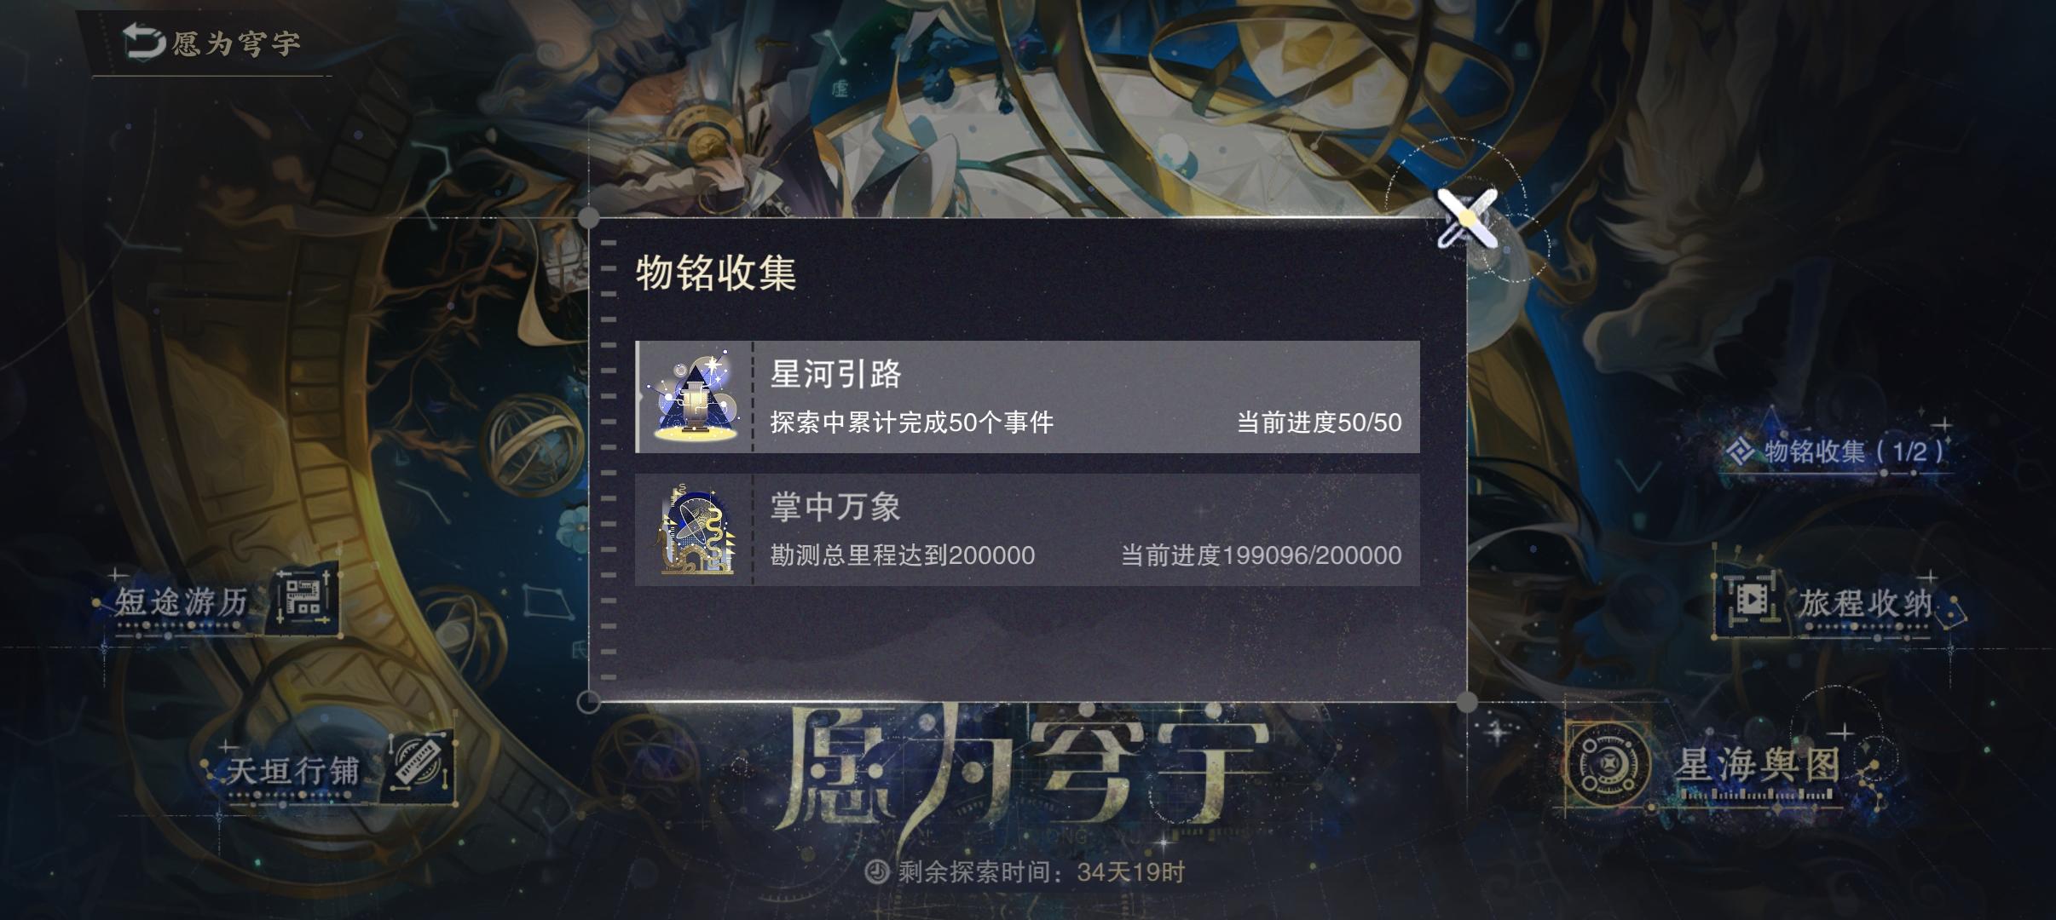Click 当前进度50/50 progress text

1320,423
